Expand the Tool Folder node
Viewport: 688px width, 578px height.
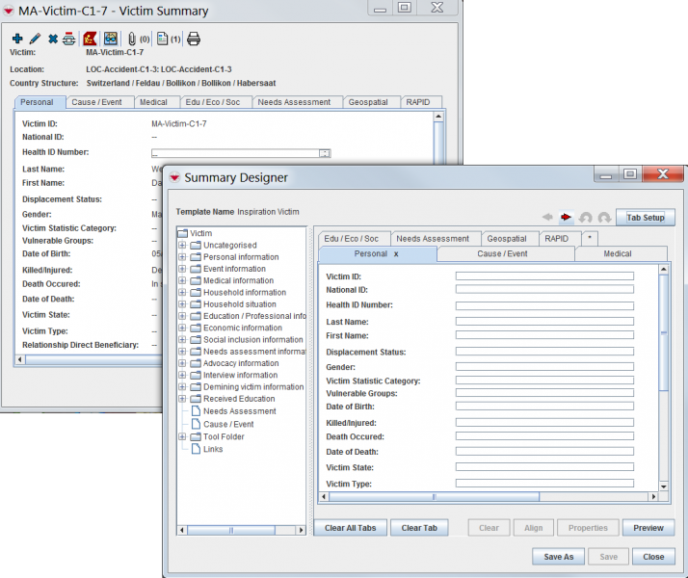[x=182, y=436]
